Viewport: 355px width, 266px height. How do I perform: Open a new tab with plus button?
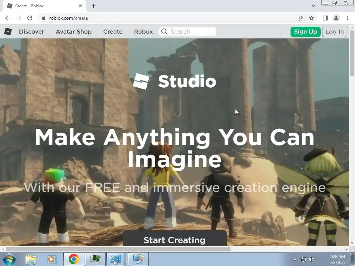(94, 6)
